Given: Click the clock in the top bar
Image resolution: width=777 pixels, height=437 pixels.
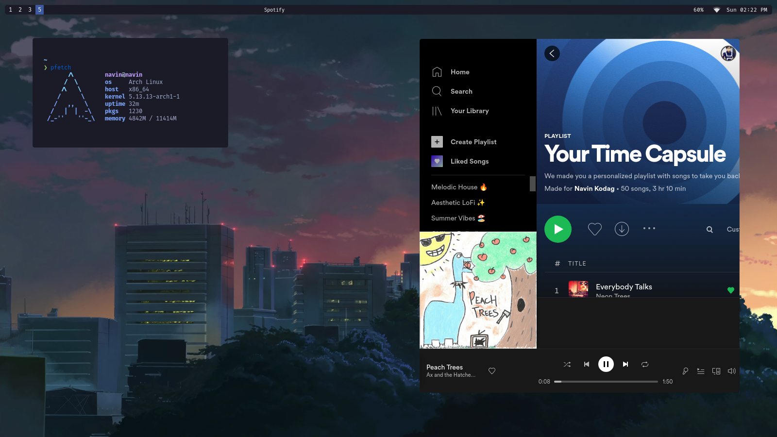Looking at the screenshot, I should click(747, 10).
